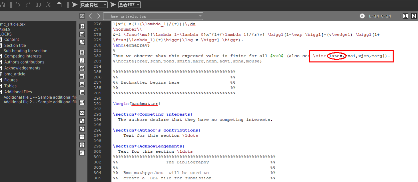Switch to editor pane 2
This screenshot has width=418, height=182.
414,16
